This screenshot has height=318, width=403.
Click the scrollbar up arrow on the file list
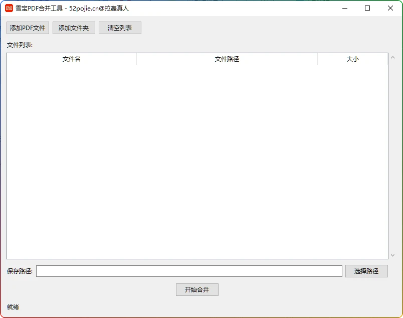pyautogui.click(x=392, y=57)
